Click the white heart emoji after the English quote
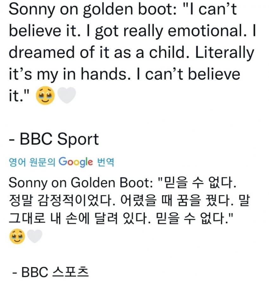The height and width of the screenshot is (281, 269). (x=67, y=96)
